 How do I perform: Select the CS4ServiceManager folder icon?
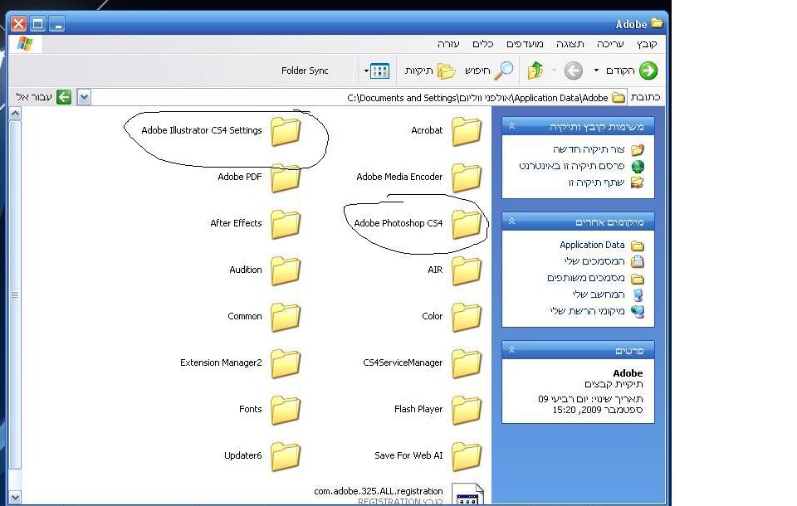(x=467, y=364)
